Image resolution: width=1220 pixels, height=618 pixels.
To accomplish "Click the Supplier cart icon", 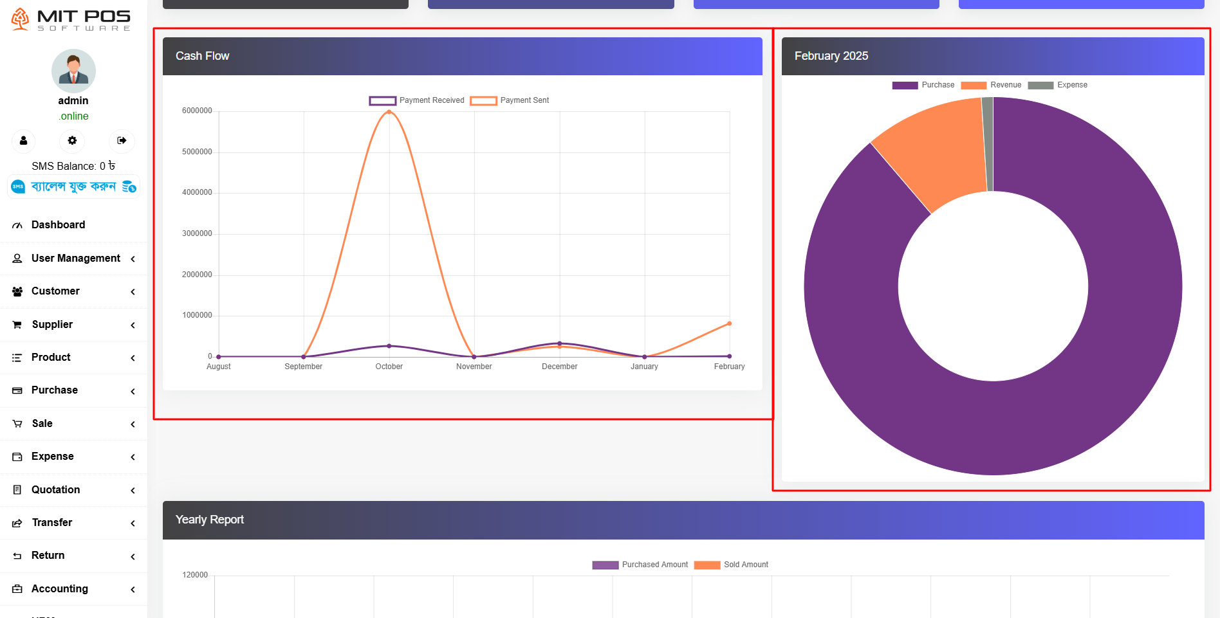I will [17, 325].
